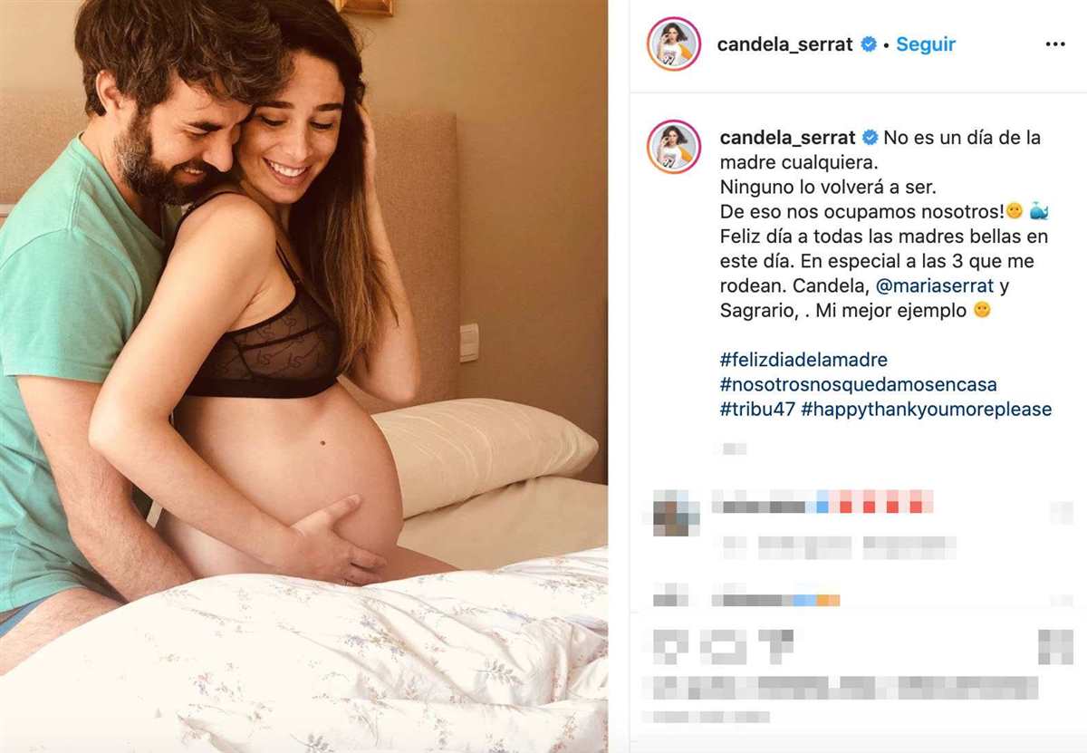Open the #nosotrosnosquedamosencasa hashtag
The width and height of the screenshot is (1087, 753).
[x=858, y=385]
